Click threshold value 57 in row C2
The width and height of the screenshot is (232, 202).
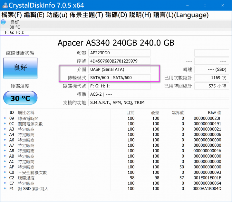point(182,178)
